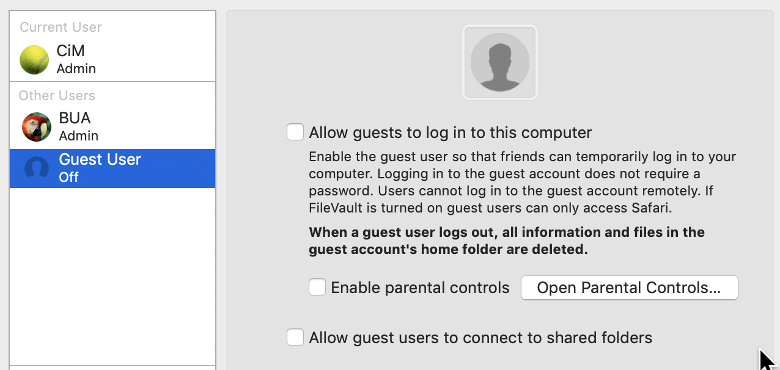Click the bold guest logout warning text

coord(506,240)
